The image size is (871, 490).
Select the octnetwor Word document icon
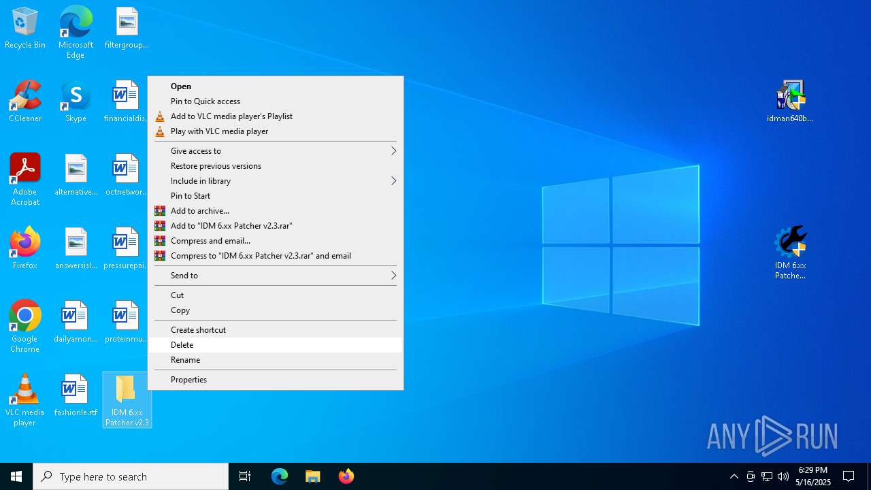pos(125,176)
